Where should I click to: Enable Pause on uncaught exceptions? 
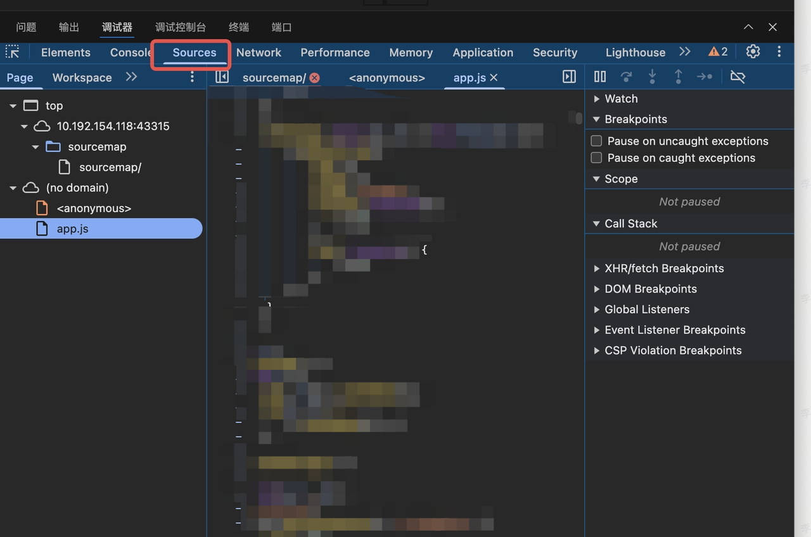tap(596, 141)
